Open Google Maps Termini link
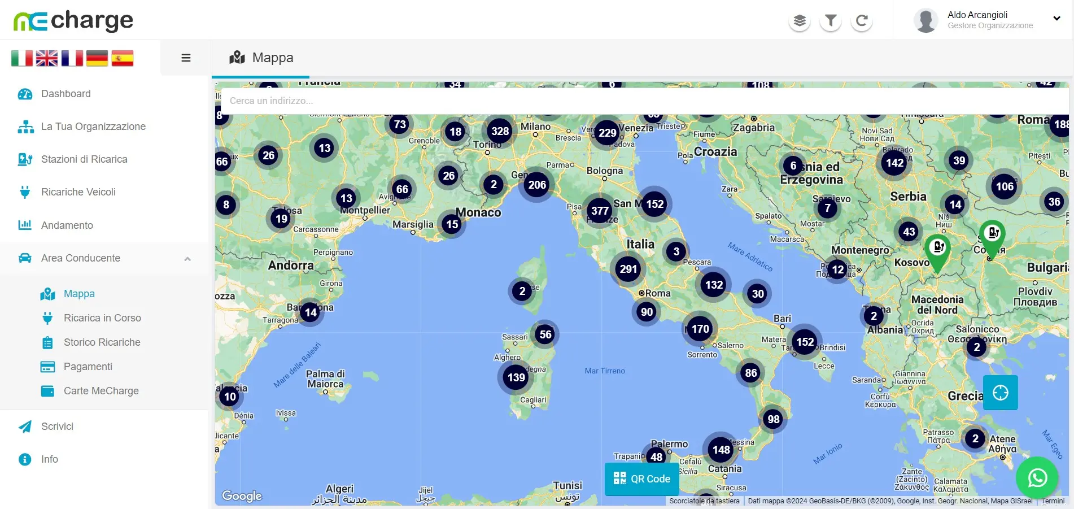 tap(1053, 501)
